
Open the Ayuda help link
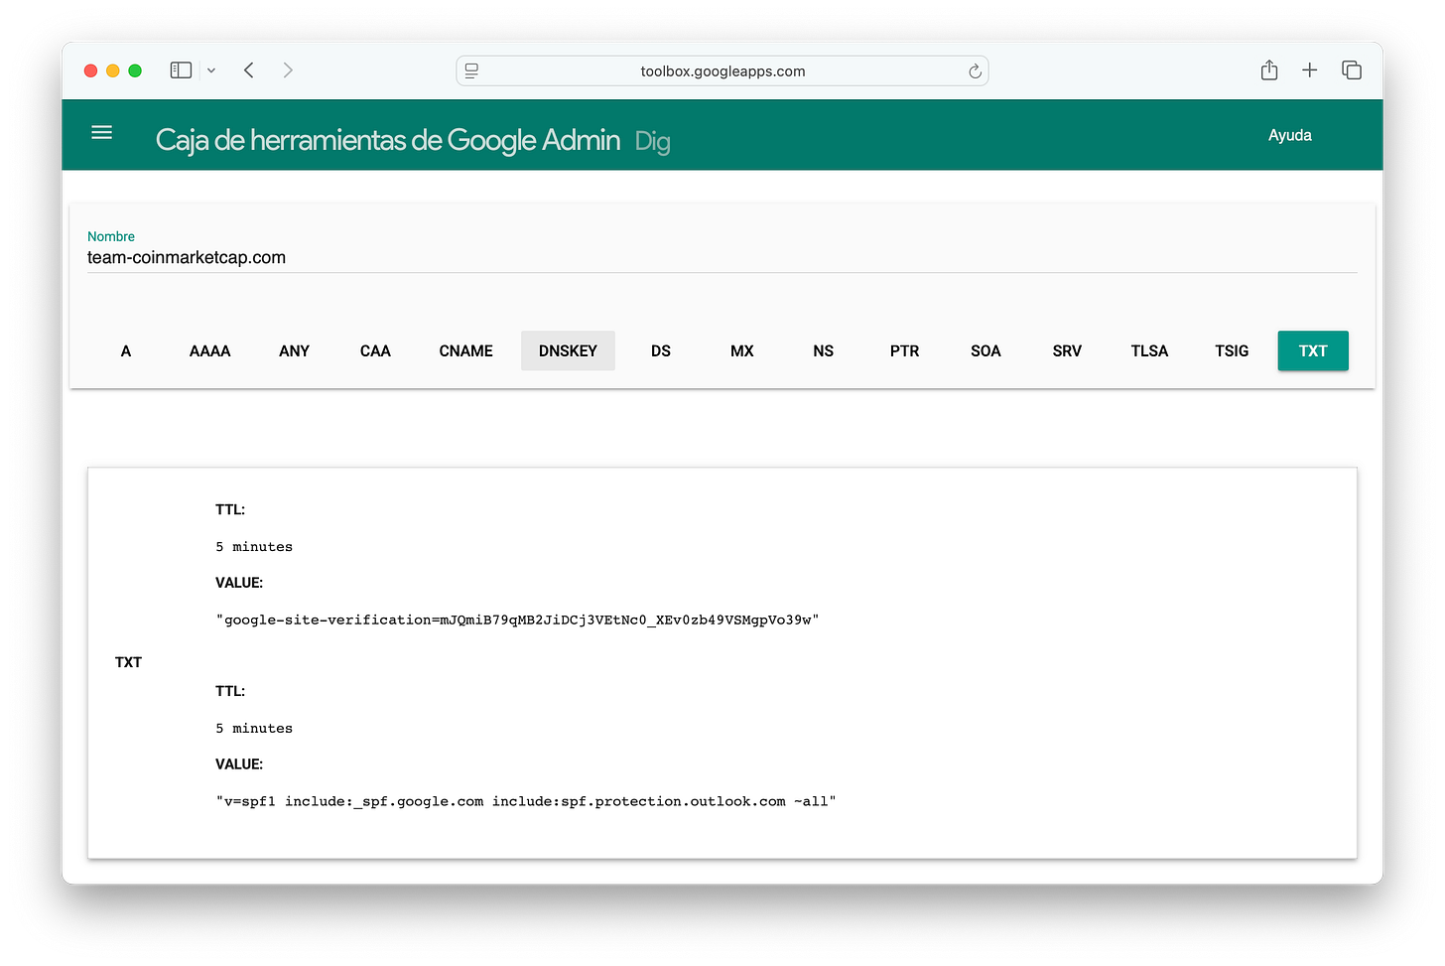1290,135
